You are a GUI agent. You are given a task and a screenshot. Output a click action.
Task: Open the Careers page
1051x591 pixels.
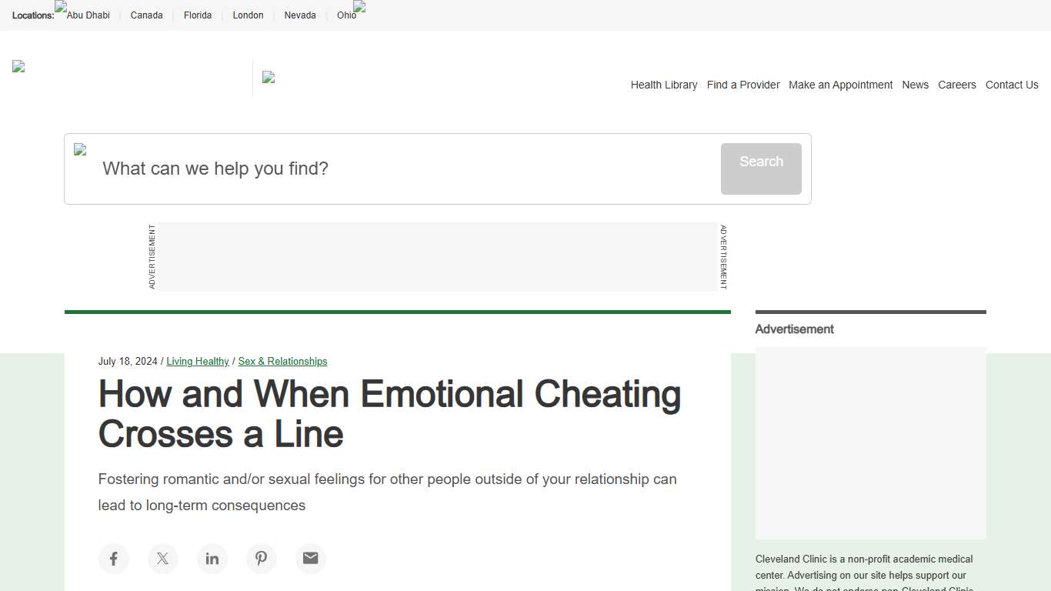click(x=957, y=85)
